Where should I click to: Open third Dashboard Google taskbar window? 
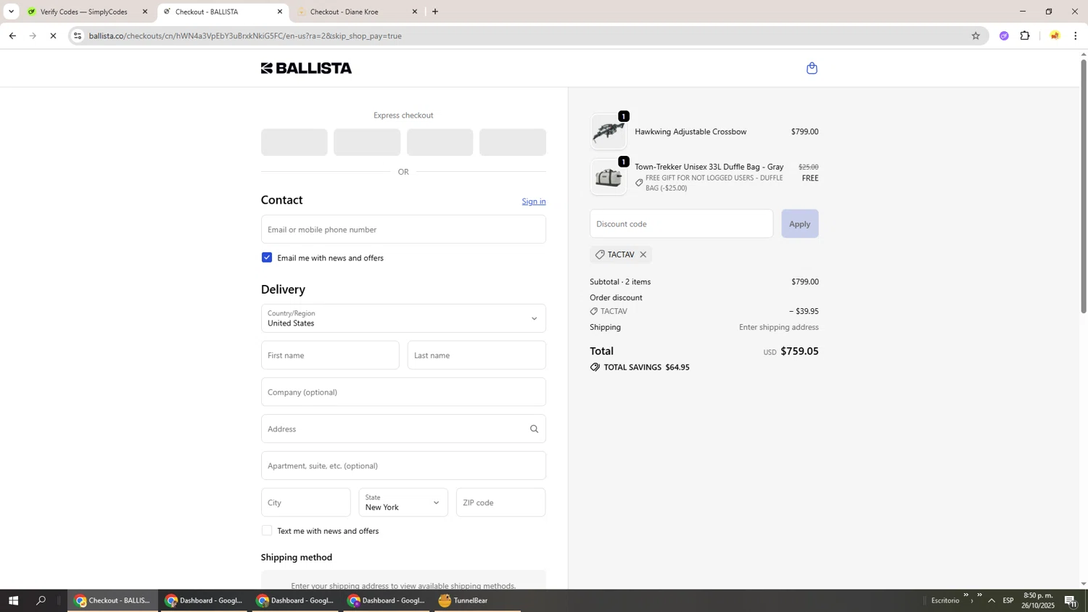[387, 600]
